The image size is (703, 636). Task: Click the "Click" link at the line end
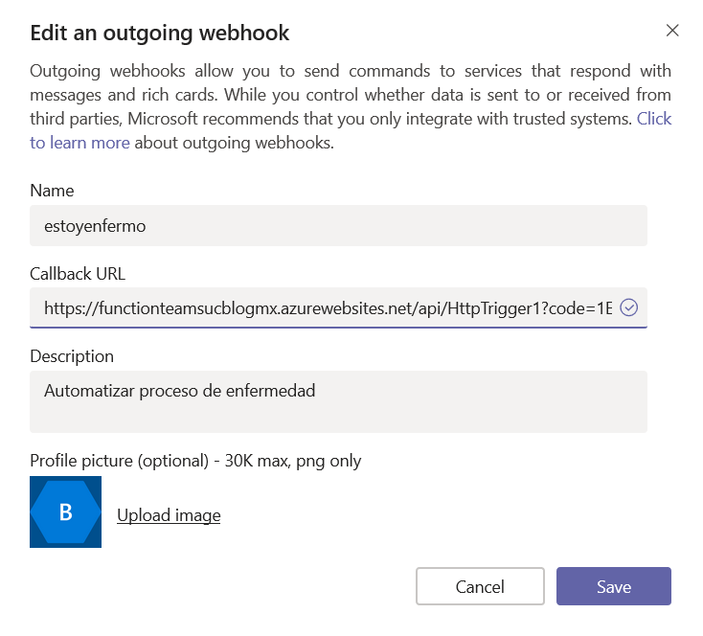[x=654, y=119]
